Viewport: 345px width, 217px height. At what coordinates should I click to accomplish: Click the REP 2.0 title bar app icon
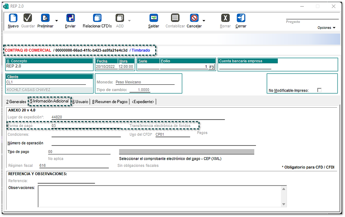point(6,6)
